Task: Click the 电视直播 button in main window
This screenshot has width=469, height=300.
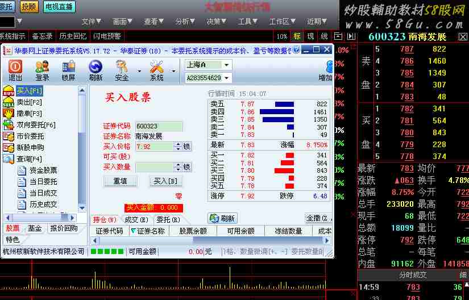Action: (59, 7)
